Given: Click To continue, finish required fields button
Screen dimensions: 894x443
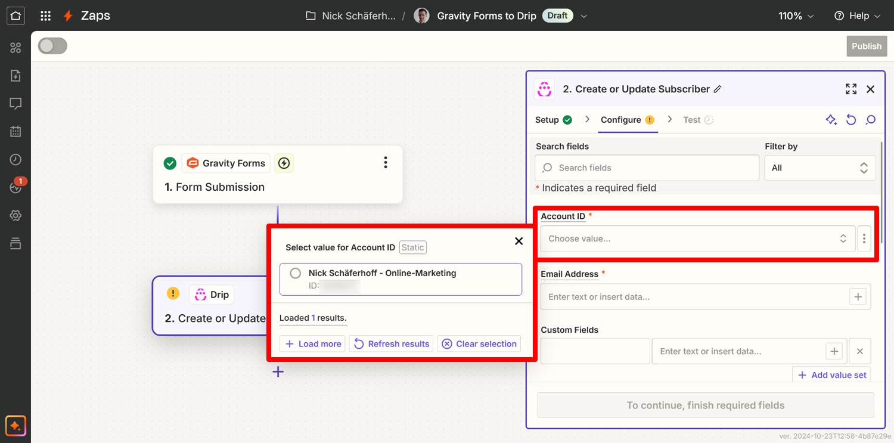Looking at the screenshot, I should tap(706, 405).
